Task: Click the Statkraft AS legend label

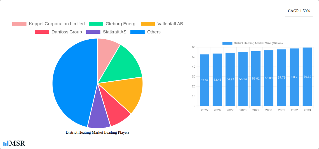Action: point(114,32)
